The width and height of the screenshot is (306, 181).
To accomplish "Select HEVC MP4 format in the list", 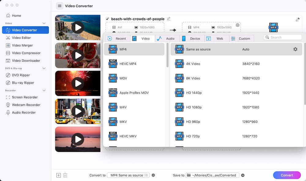I will [x=134, y=64].
